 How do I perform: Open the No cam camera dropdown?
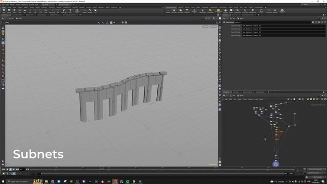pyautogui.click(x=214, y=27)
